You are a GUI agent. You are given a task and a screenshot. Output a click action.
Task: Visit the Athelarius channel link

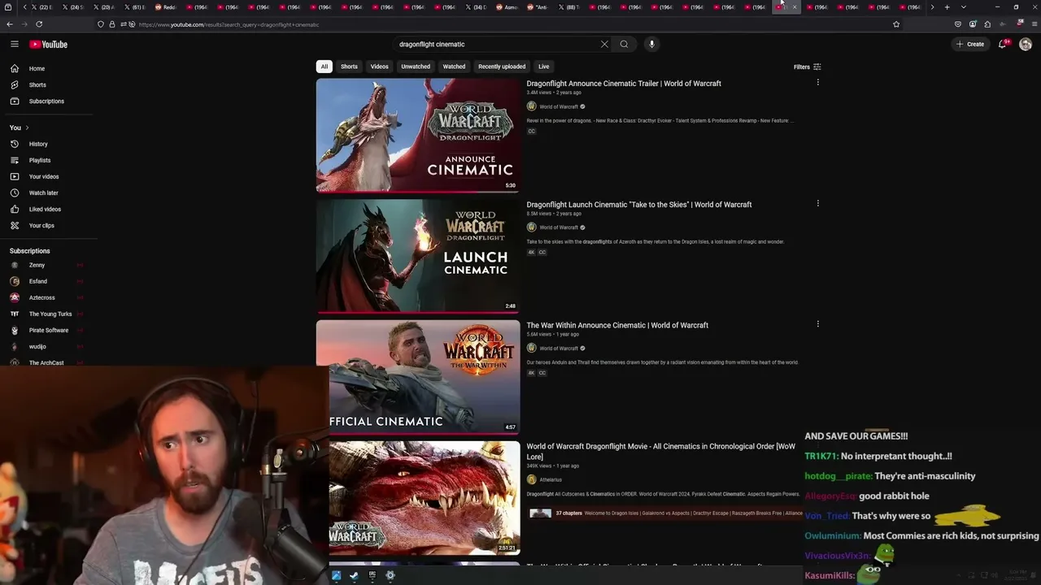click(551, 479)
